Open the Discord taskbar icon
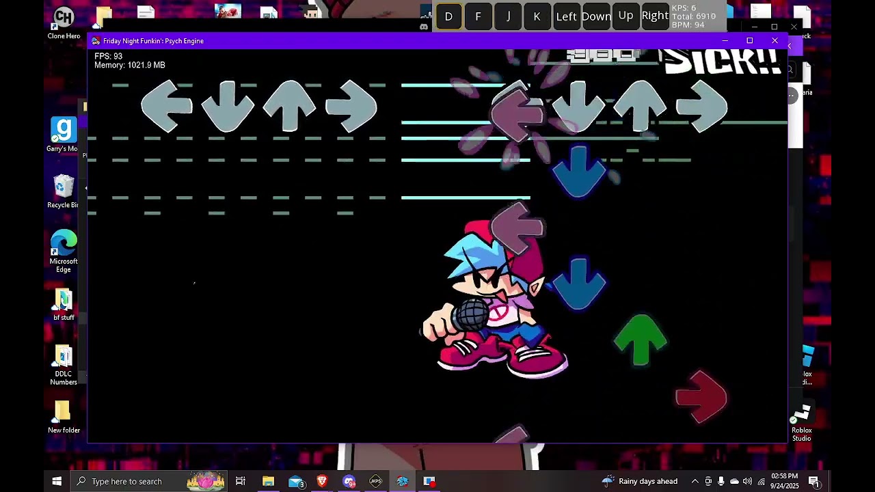This screenshot has height=492, width=875. point(349,481)
